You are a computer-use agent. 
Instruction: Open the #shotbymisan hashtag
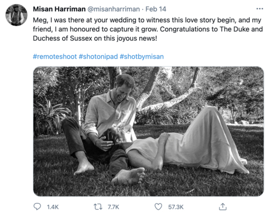tap(141, 56)
